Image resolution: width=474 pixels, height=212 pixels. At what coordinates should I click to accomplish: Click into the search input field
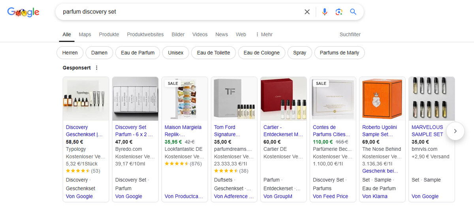(x=180, y=12)
